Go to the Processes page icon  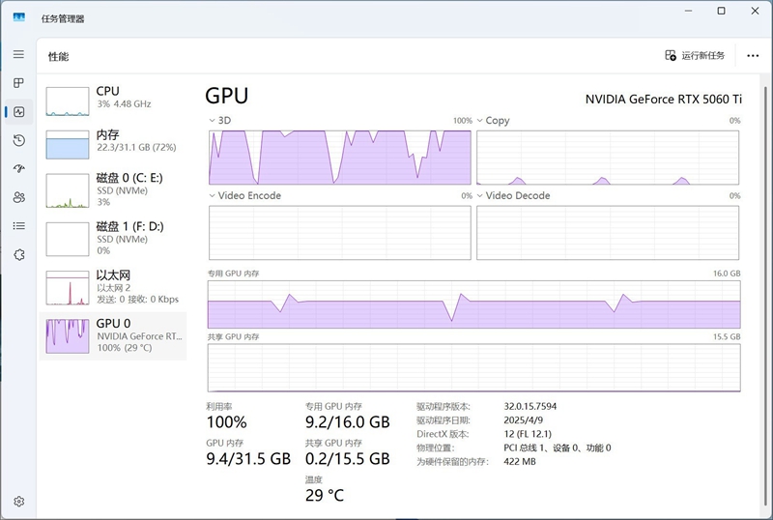pos(18,83)
